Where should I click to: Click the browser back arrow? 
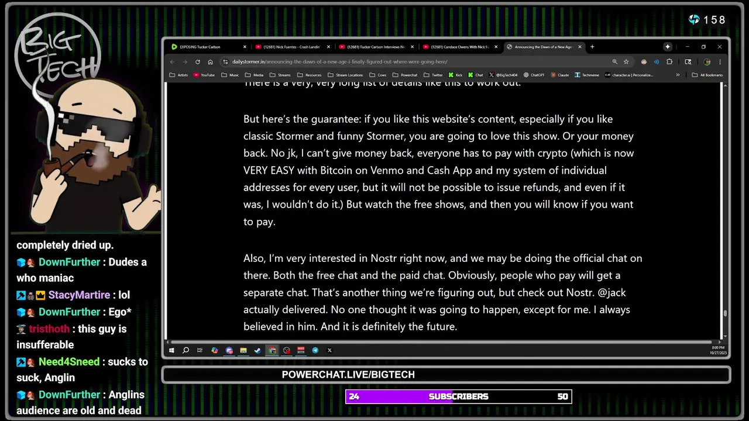point(172,61)
